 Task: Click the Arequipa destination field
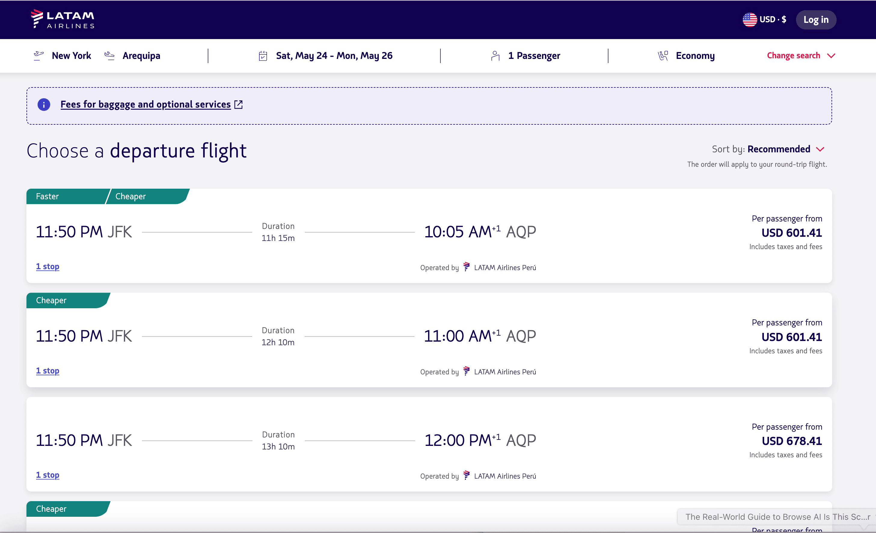point(141,56)
